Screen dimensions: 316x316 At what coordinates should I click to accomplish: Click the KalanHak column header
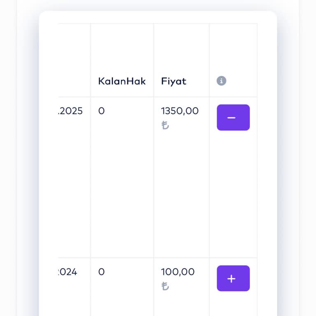tap(122, 81)
